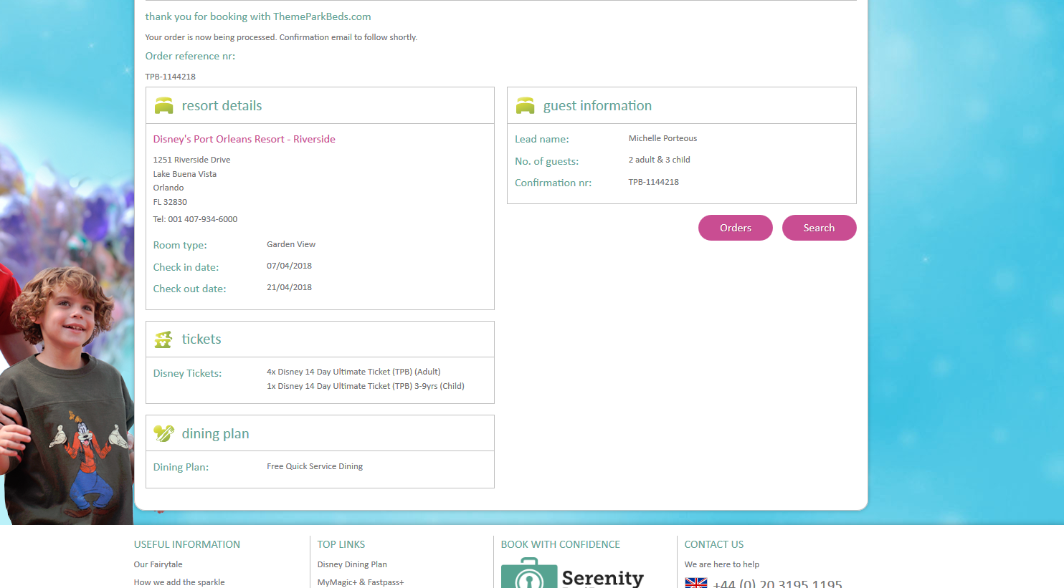Click the guest information section heading
Image resolution: width=1064 pixels, height=588 pixels.
(x=597, y=106)
